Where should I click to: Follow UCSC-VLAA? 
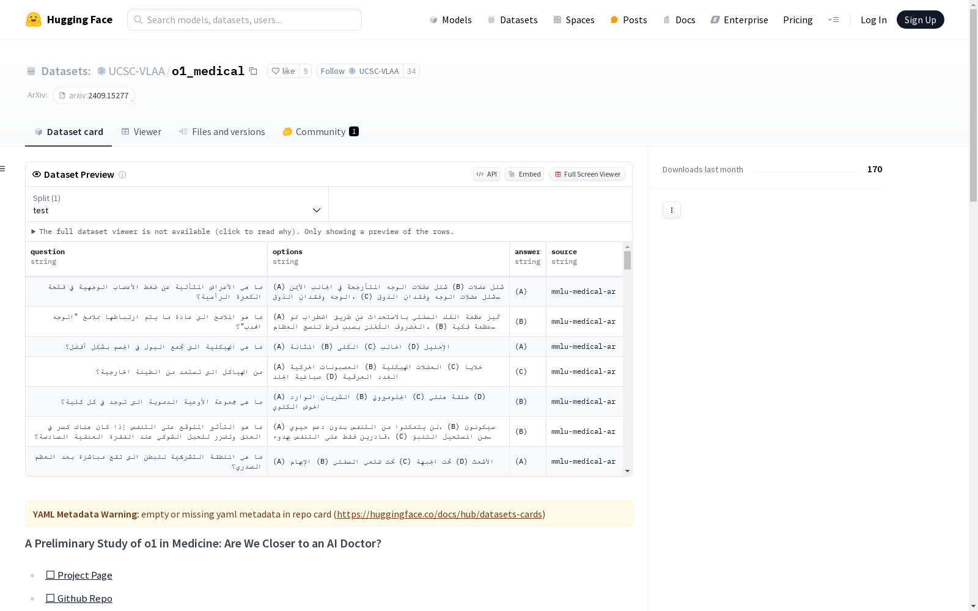click(x=359, y=71)
